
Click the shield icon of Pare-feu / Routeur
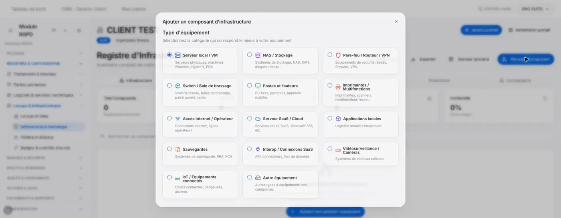pyautogui.click(x=338, y=55)
